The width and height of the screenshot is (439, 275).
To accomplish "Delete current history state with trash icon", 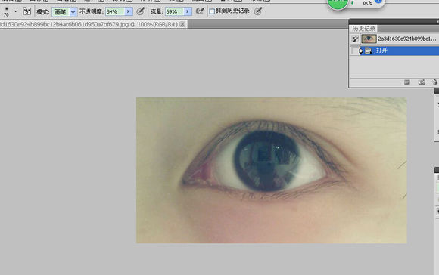I will [x=434, y=82].
